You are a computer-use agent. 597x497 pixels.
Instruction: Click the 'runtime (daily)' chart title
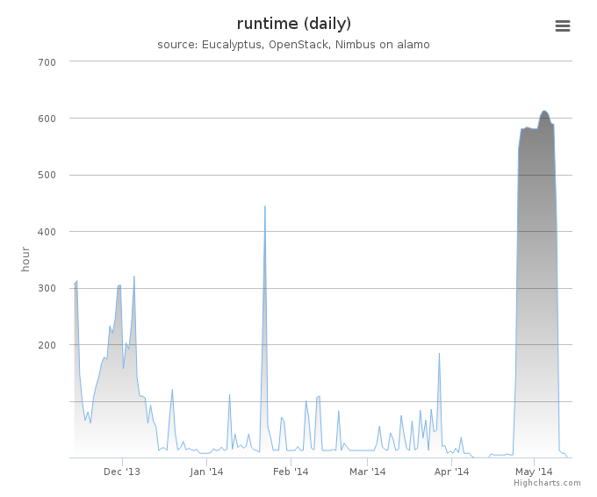click(294, 24)
